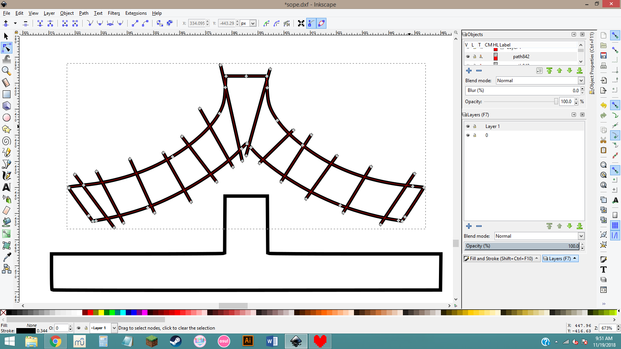Viewport: 621px width, 349px height.
Task: Expand the insert node options arrow
Action: click(x=16, y=23)
